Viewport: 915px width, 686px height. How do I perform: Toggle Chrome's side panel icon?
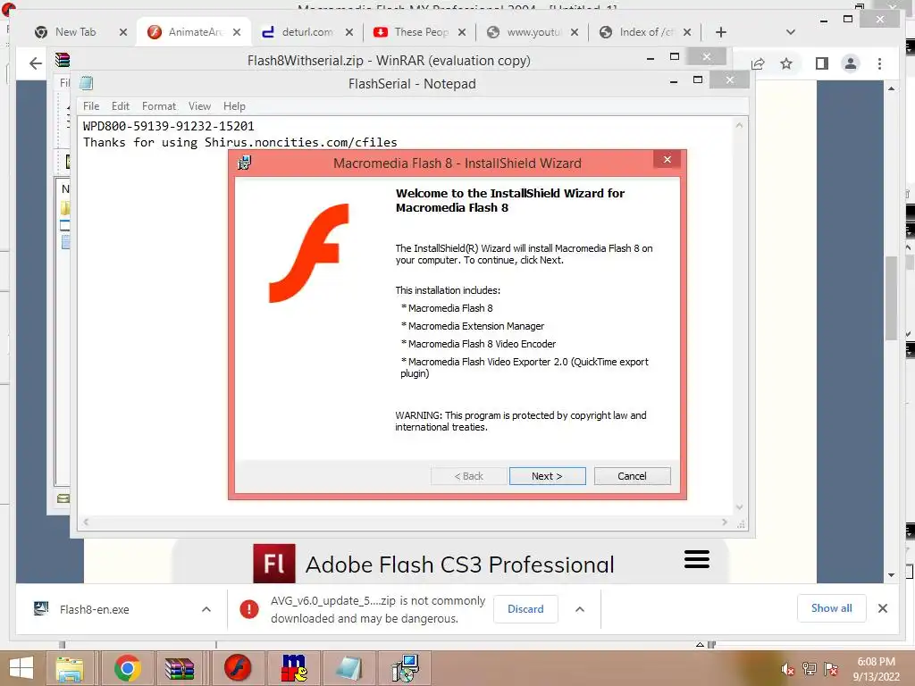822,63
